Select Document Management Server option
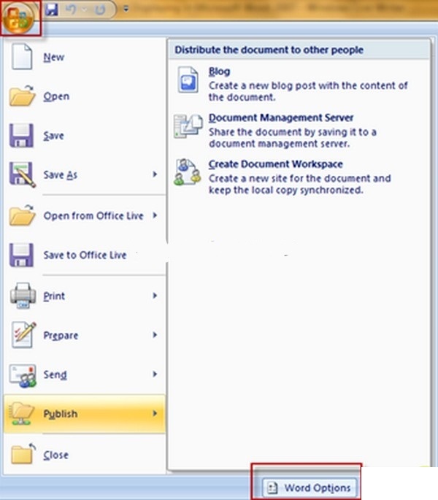The height and width of the screenshot is (500, 438). point(281,118)
